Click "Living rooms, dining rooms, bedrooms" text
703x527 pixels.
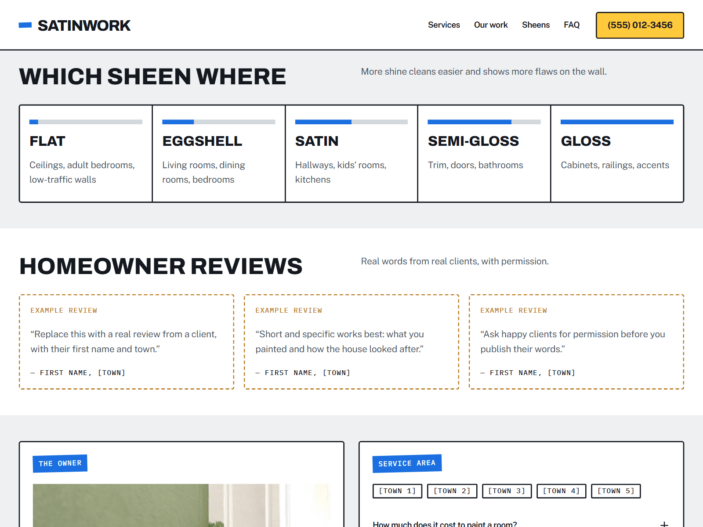[x=203, y=172]
